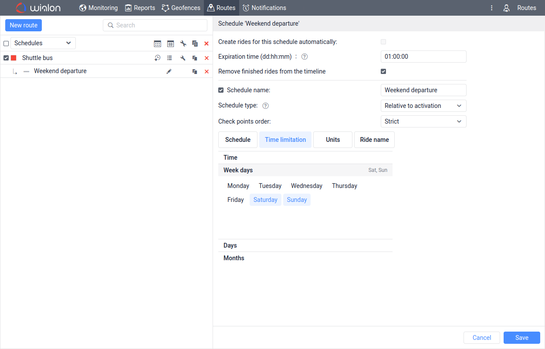545x349 pixels.
Task: Open Shuttle bus properties wrench icon
Action: click(183, 58)
